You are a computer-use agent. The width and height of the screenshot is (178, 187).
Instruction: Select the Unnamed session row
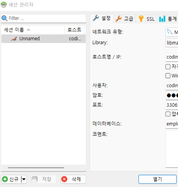(x=43, y=39)
